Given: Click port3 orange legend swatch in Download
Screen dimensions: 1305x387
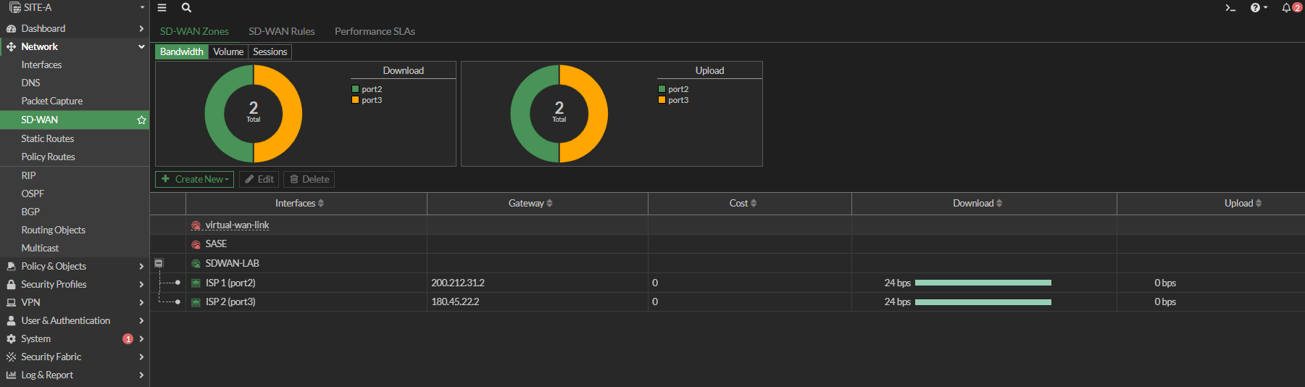Looking at the screenshot, I should point(356,100).
